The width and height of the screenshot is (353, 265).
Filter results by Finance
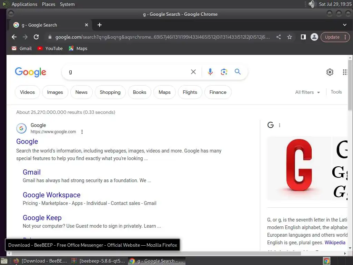[218, 92]
